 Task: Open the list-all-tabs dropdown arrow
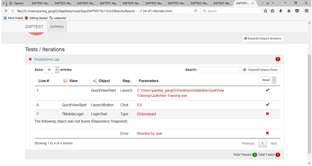[x=273, y=3]
